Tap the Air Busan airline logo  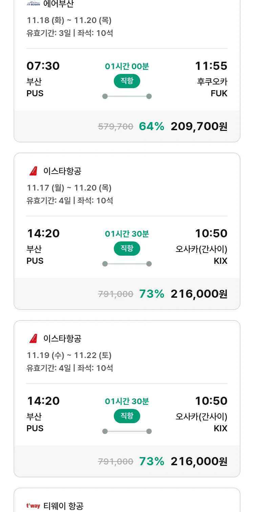[33, 4]
